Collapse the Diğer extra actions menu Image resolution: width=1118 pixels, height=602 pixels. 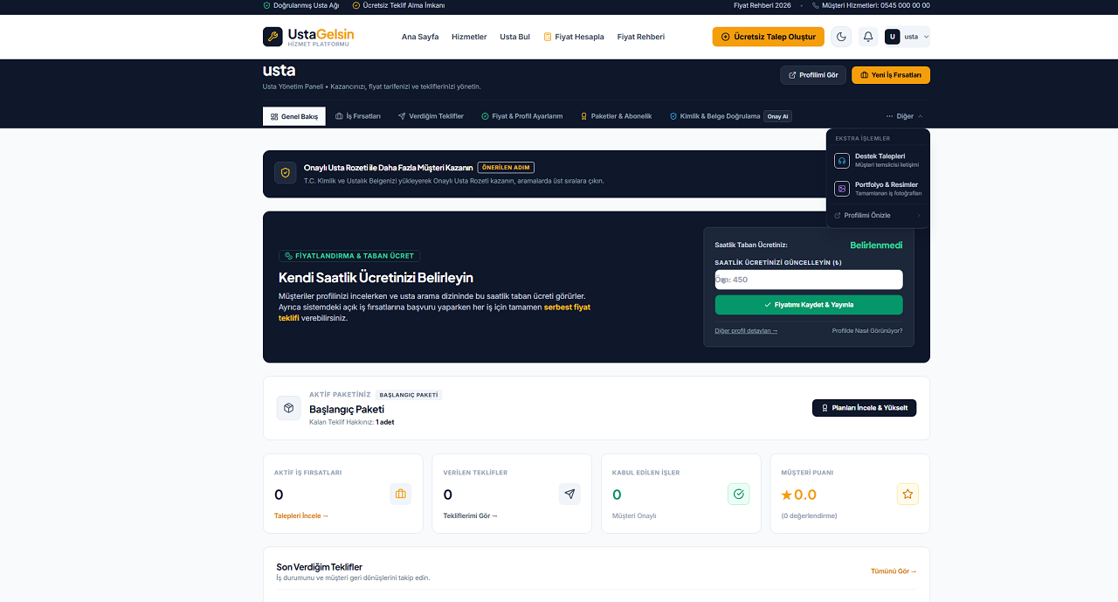click(x=904, y=116)
